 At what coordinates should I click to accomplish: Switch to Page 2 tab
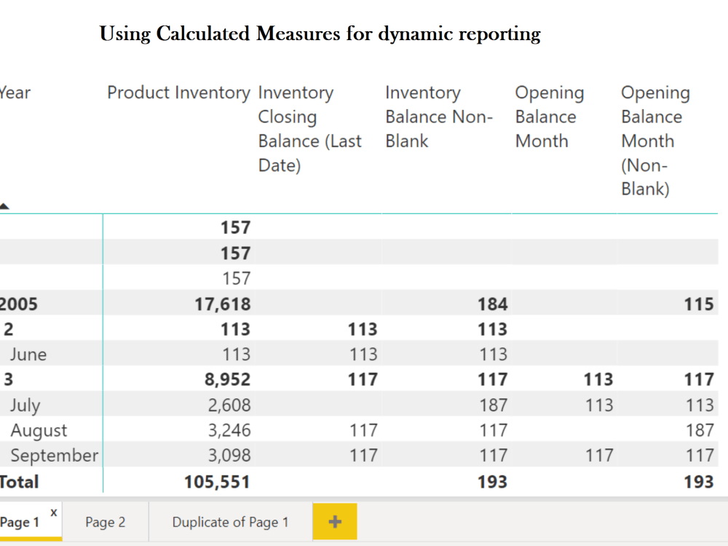[x=105, y=522]
